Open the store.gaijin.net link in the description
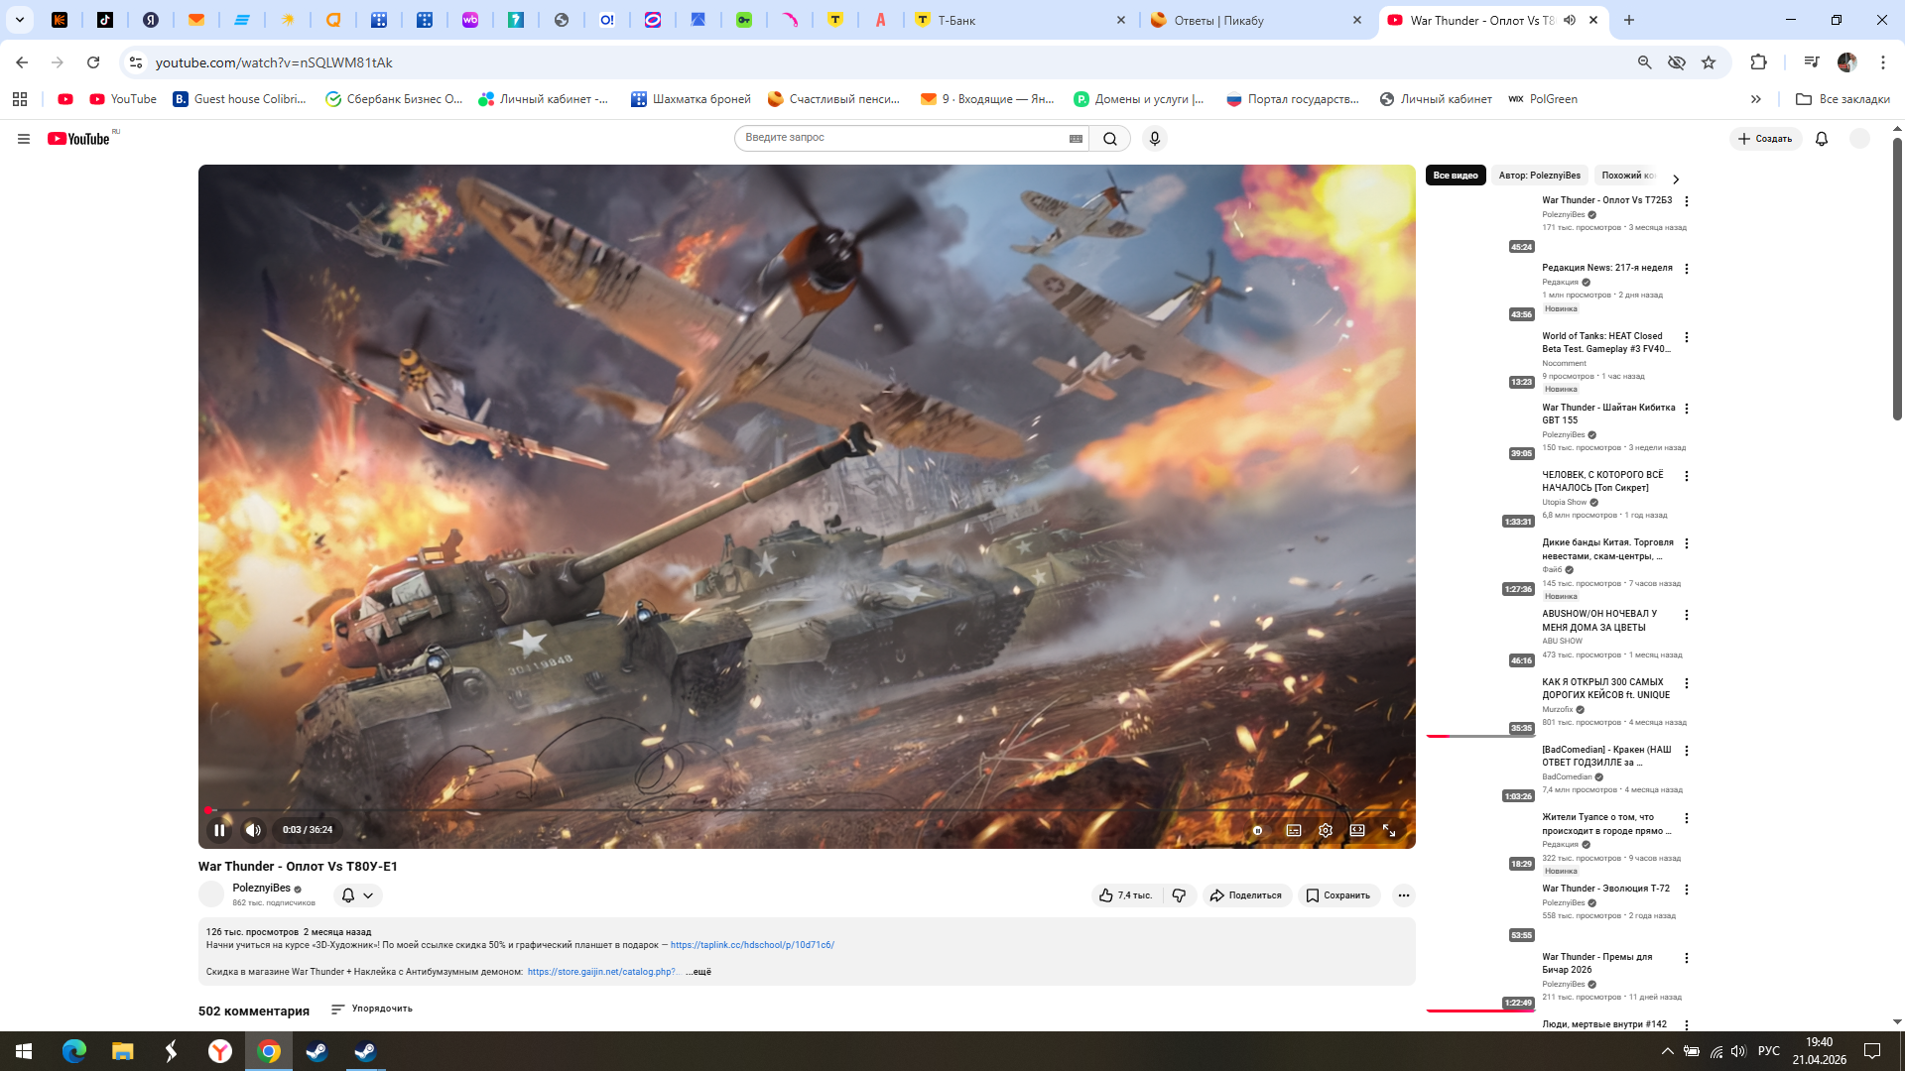This screenshot has width=1905, height=1071. coord(602,972)
